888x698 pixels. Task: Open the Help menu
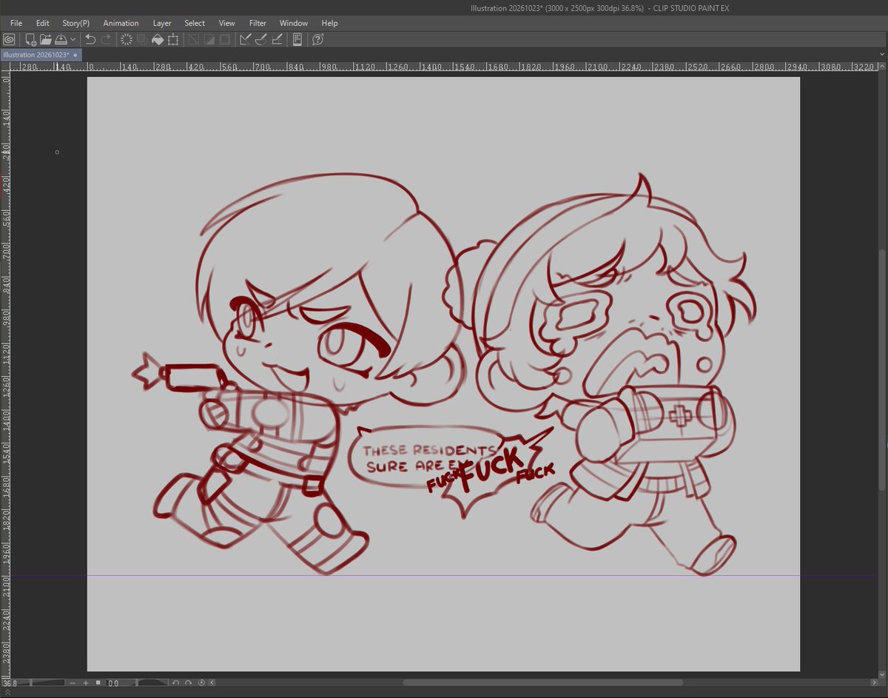[330, 23]
